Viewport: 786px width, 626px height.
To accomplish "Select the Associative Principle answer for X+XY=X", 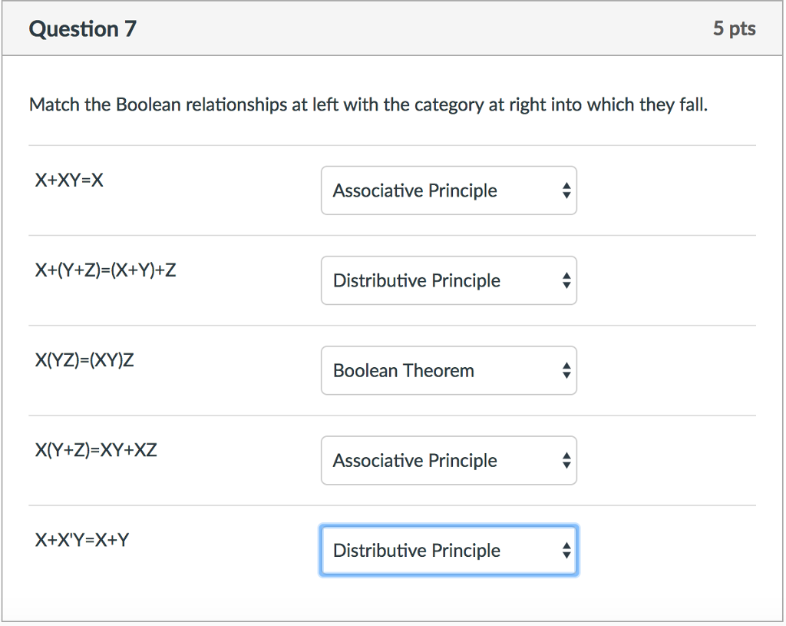I will 414,190.
